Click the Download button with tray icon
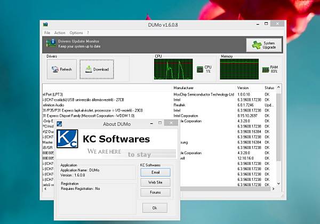 coord(97,69)
